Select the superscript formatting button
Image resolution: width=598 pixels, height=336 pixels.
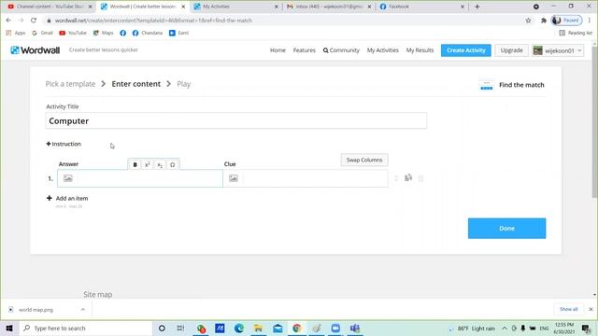pos(148,164)
